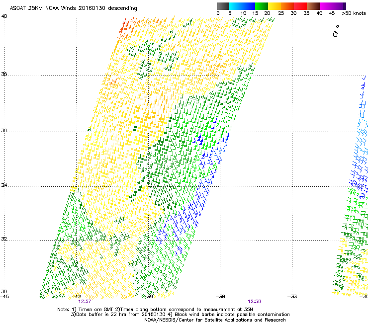Click the latitude axis label '38'
This screenshot has height=323, width=368.
[4, 75]
